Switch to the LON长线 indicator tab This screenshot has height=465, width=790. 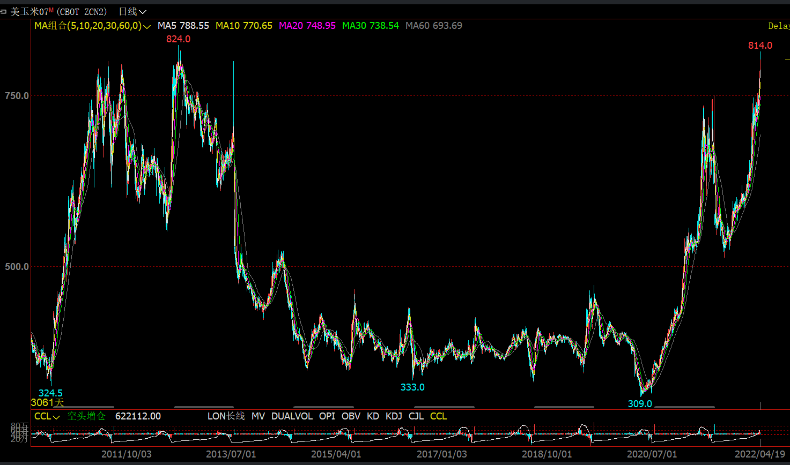point(226,416)
